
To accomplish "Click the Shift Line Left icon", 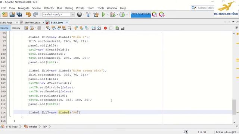I will 93,28.
